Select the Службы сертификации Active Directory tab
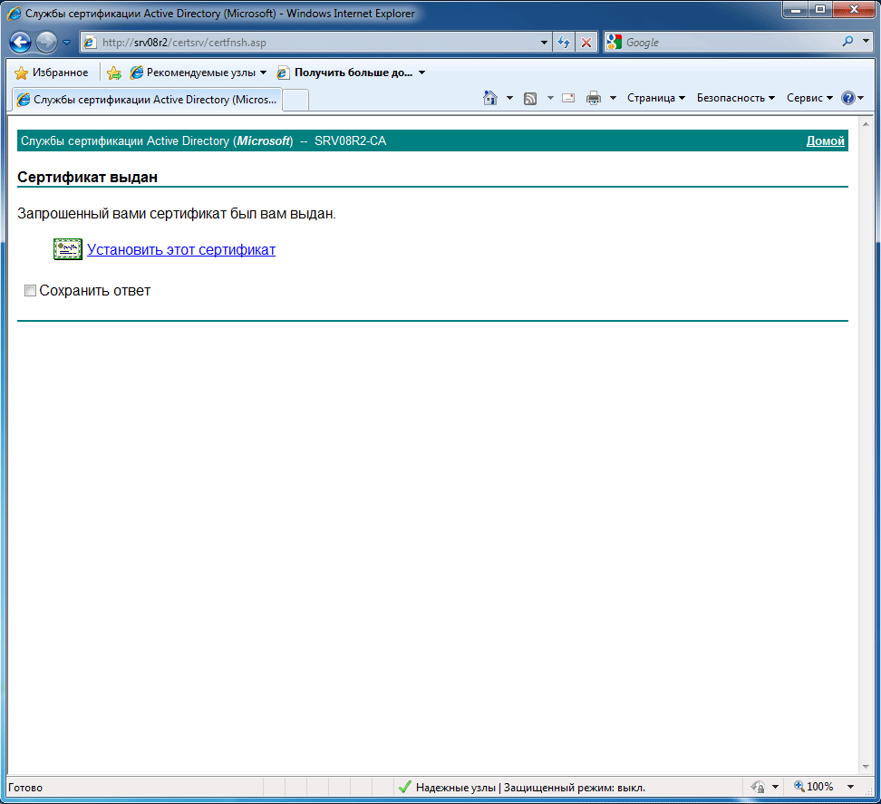Image resolution: width=881 pixels, height=804 pixels. [x=147, y=100]
